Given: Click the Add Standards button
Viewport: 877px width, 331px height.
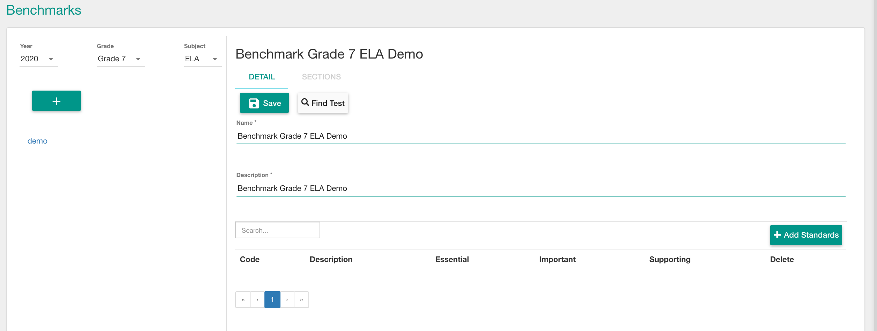Looking at the screenshot, I should coord(806,235).
